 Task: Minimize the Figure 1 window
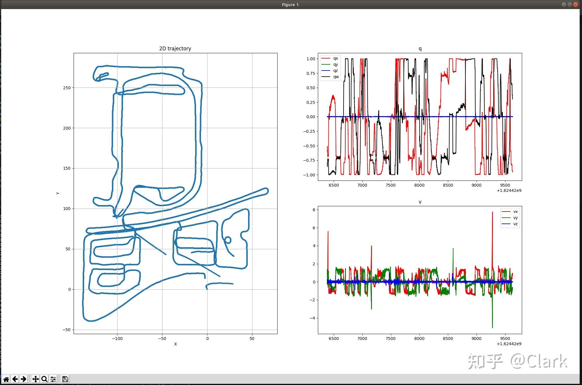[564, 4]
